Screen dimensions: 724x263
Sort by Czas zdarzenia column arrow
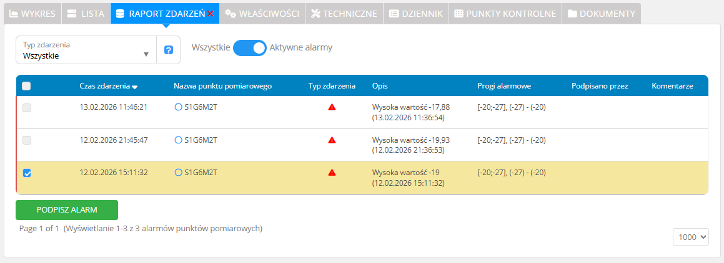135,87
